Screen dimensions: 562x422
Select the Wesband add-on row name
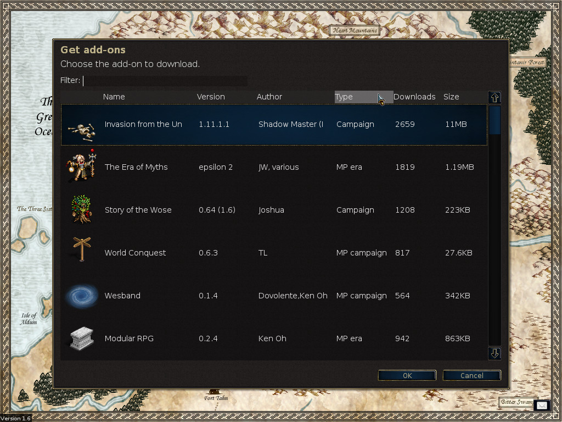click(122, 296)
